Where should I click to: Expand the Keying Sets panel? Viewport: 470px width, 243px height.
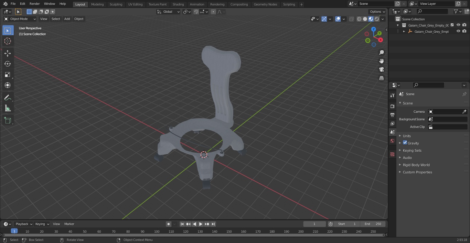[x=412, y=150]
